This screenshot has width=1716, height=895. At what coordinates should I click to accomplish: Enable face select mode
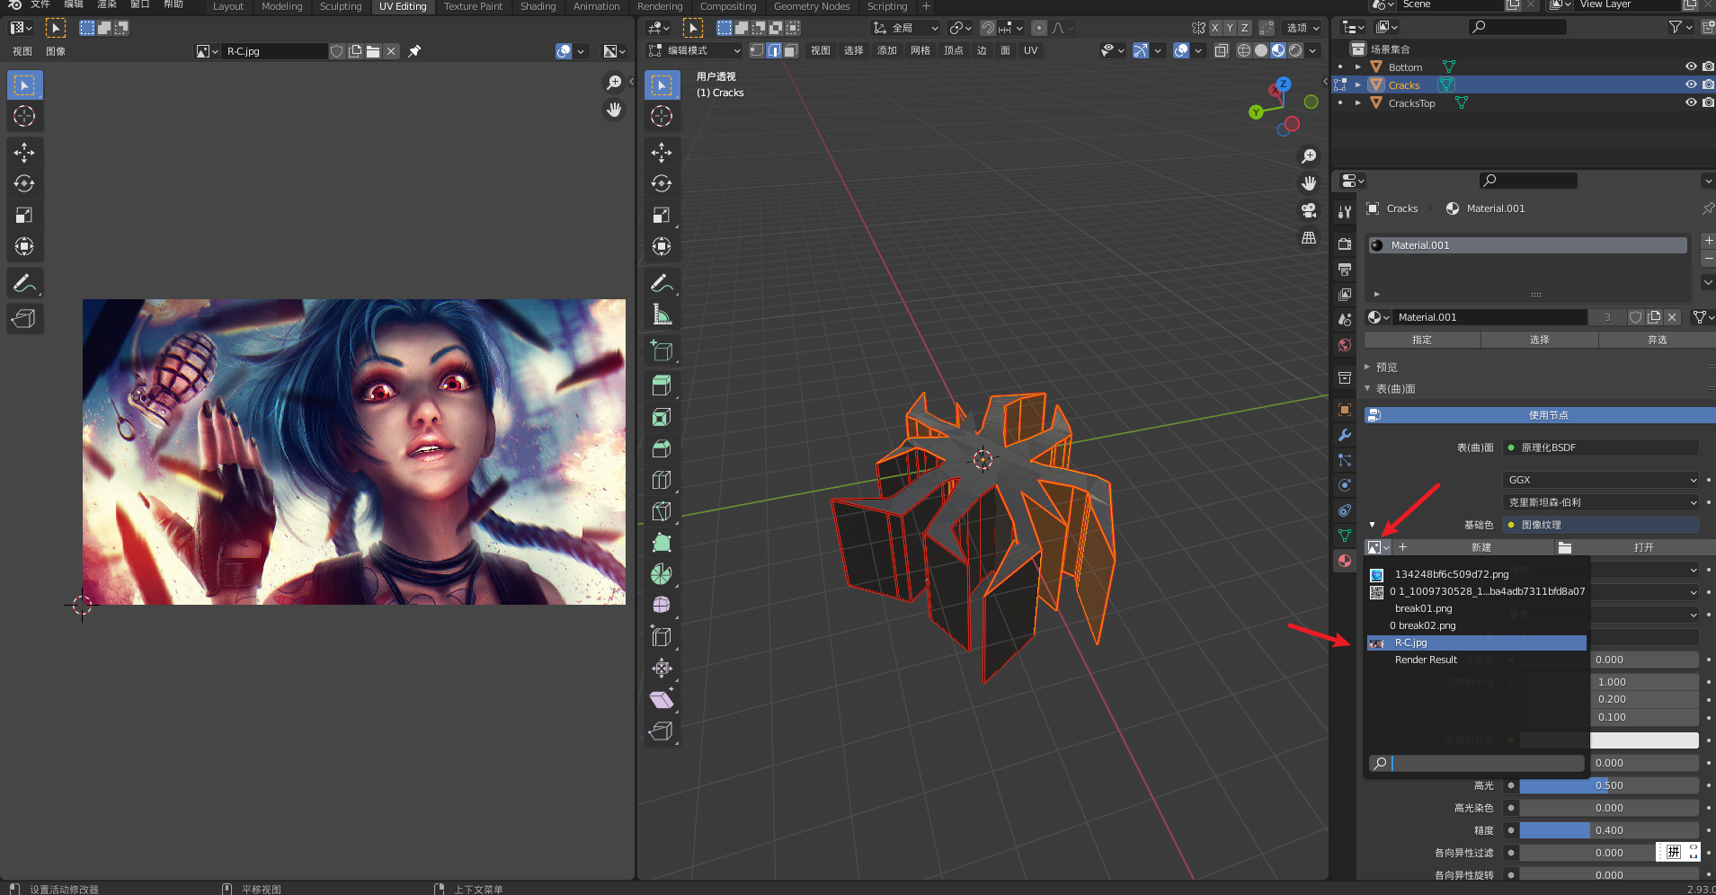[790, 50]
